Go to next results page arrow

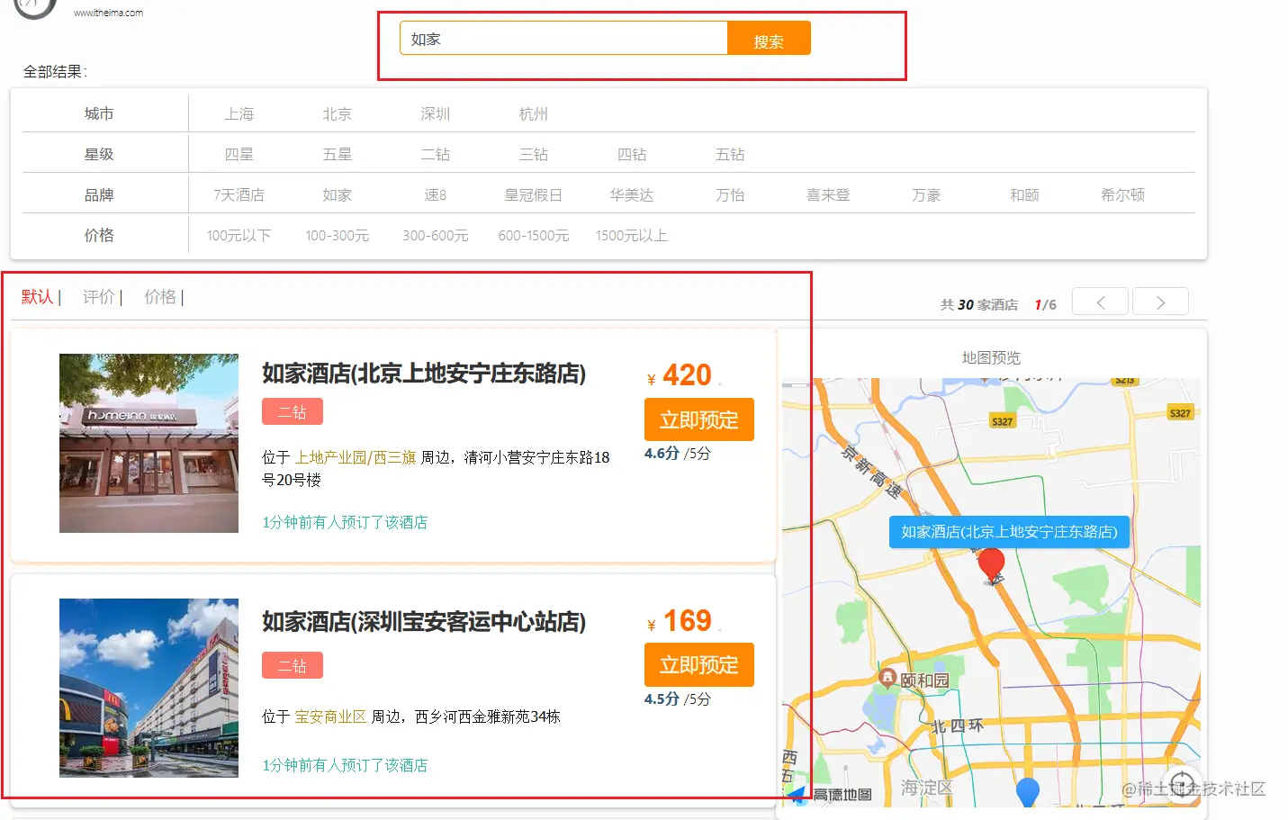pyautogui.click(x=1161, y=302)
